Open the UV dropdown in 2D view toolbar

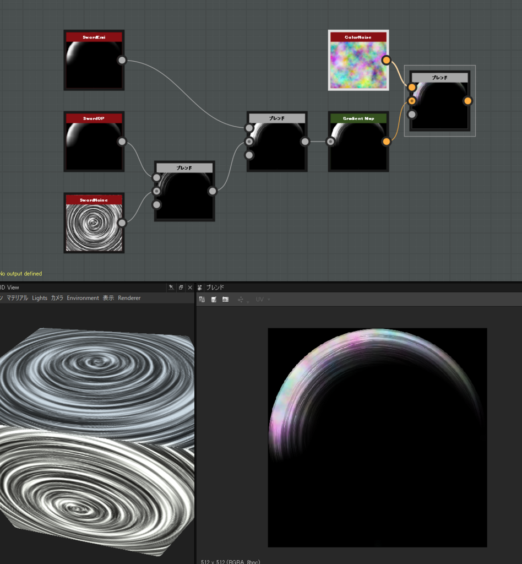coord(263,299)
